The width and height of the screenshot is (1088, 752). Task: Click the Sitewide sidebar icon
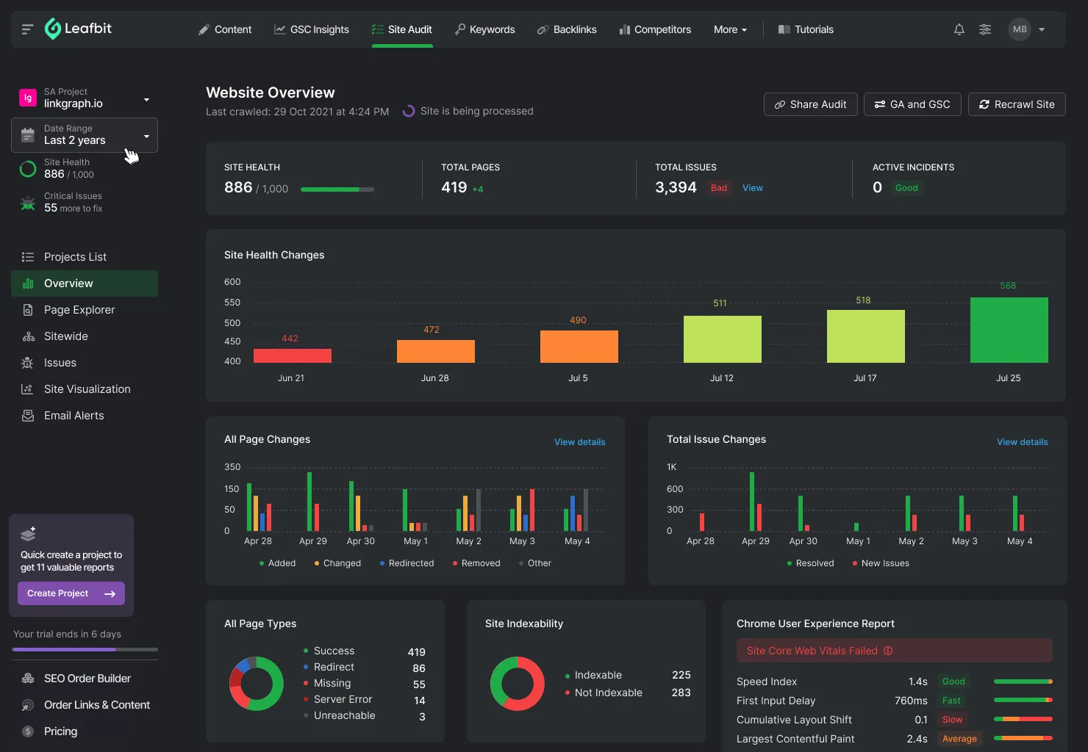tap(27, 336)
